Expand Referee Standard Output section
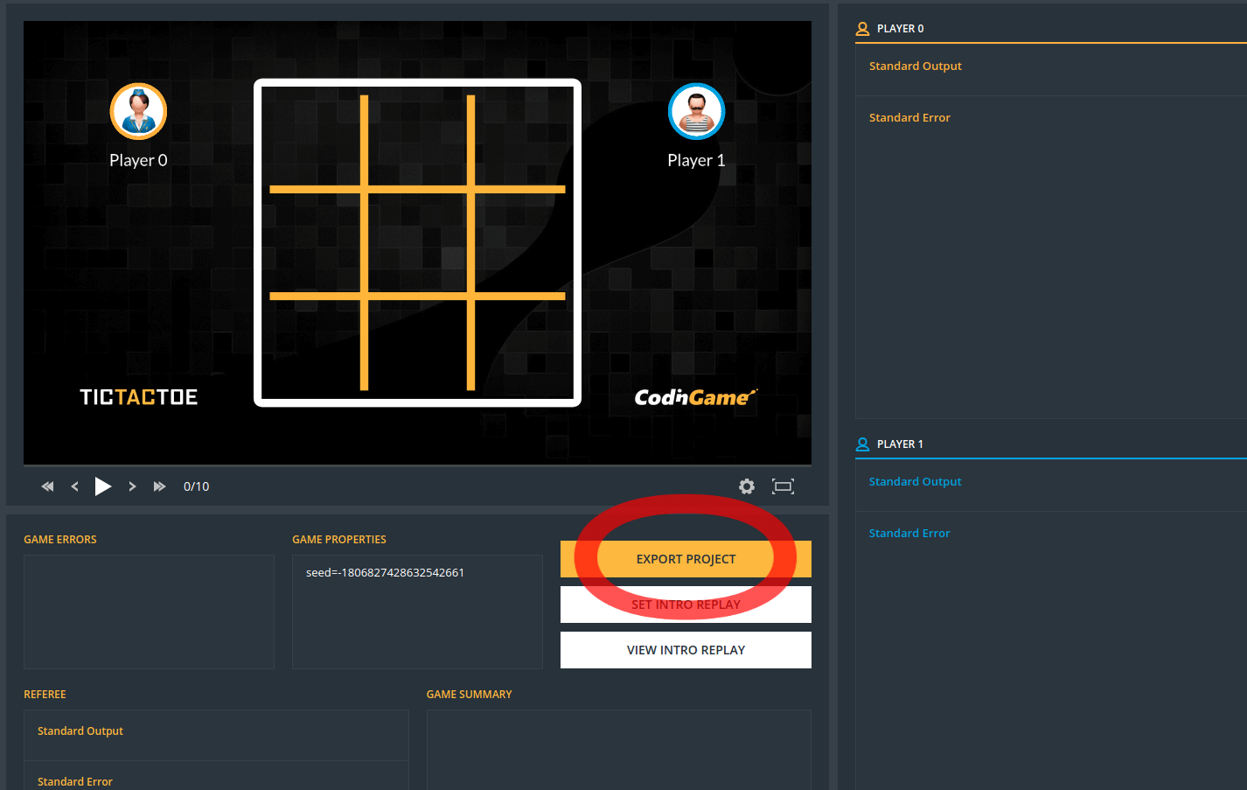This screenshot has height=790, width=1247. click(80, 731)
